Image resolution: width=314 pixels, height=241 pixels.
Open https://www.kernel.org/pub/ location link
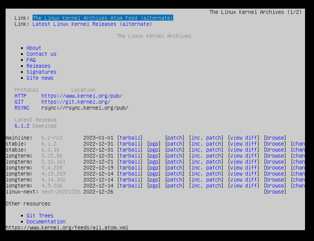tap(82, 96)
